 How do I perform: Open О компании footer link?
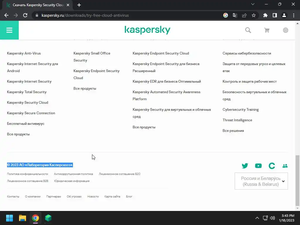pos(33,197)
